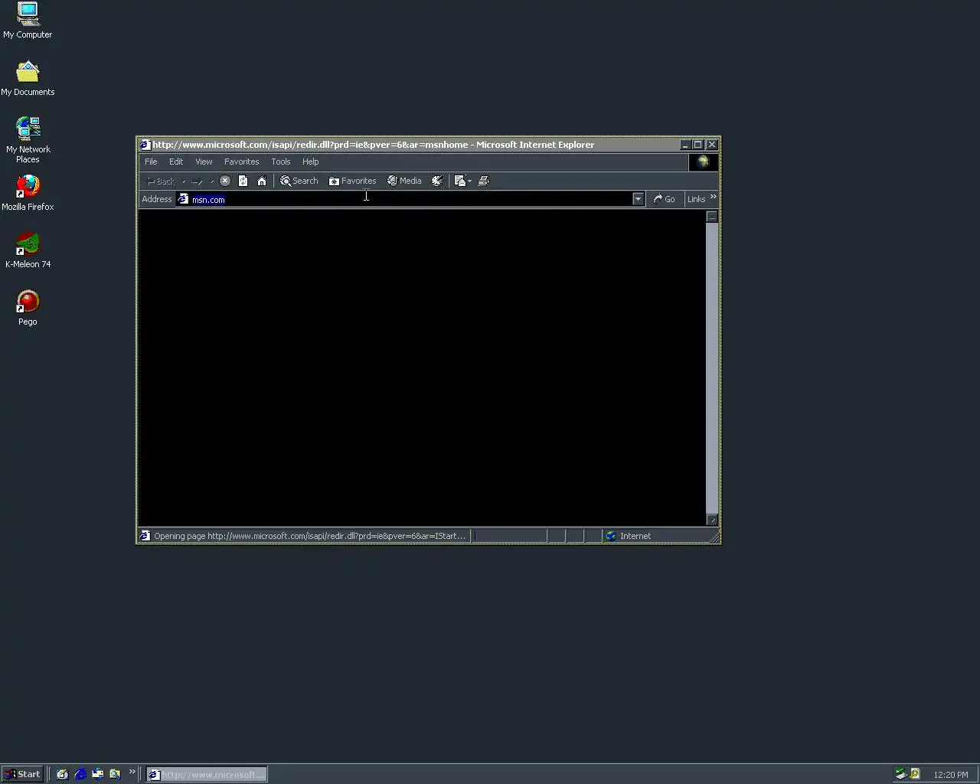
Task: Open the Edit menu
Action: (x=176, y=162)
